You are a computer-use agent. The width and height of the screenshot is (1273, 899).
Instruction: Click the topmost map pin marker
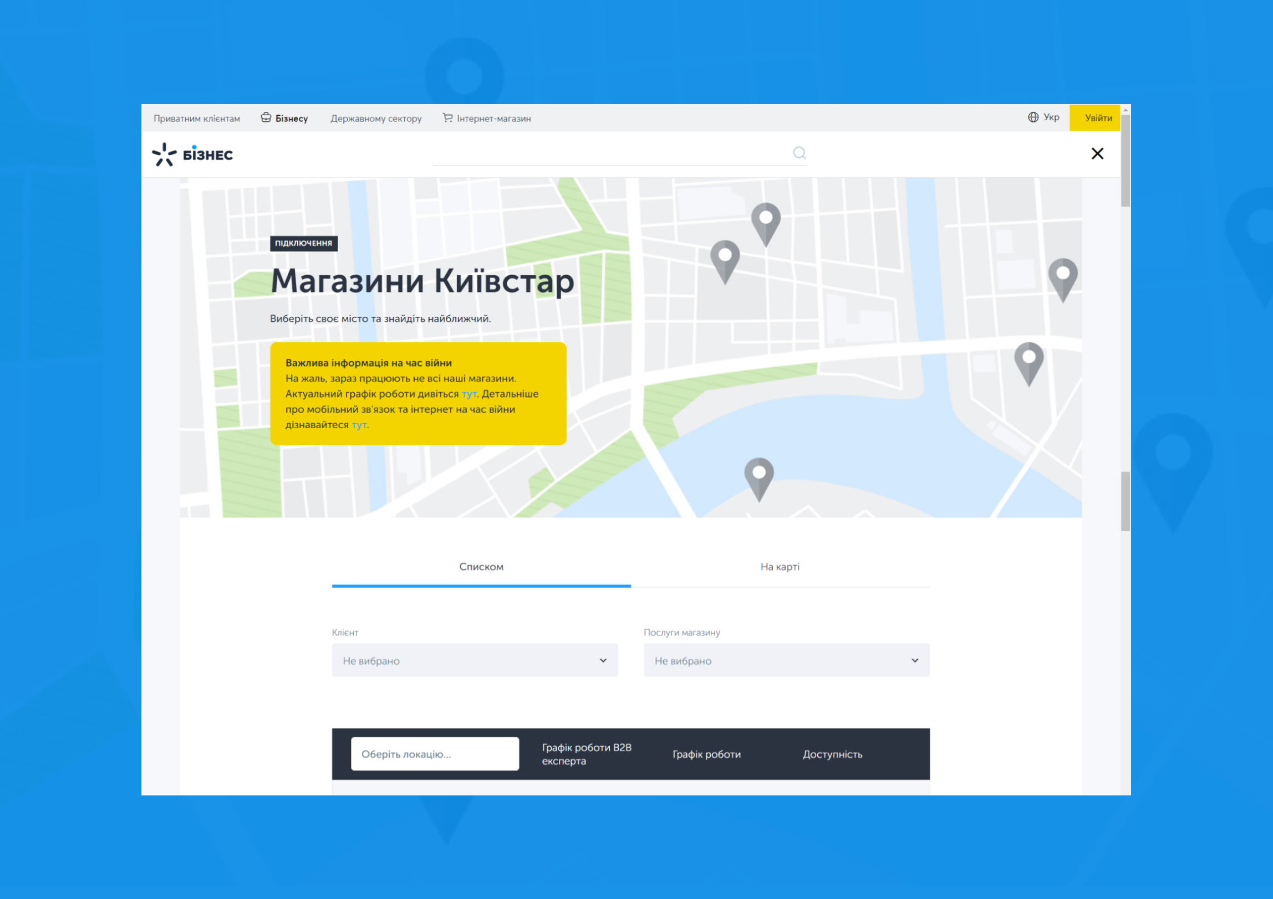tap(766, 220)
